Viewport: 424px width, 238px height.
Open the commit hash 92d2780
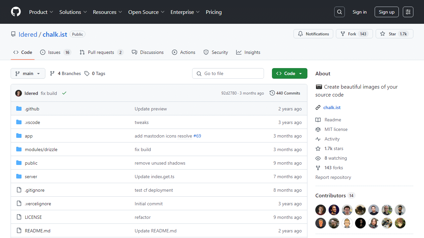pos(229,93)
